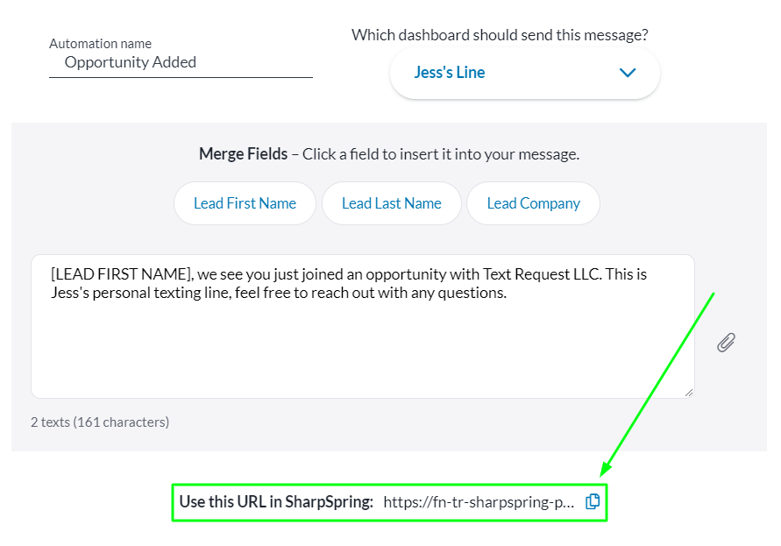Click the "Automation name" field label

100,44
